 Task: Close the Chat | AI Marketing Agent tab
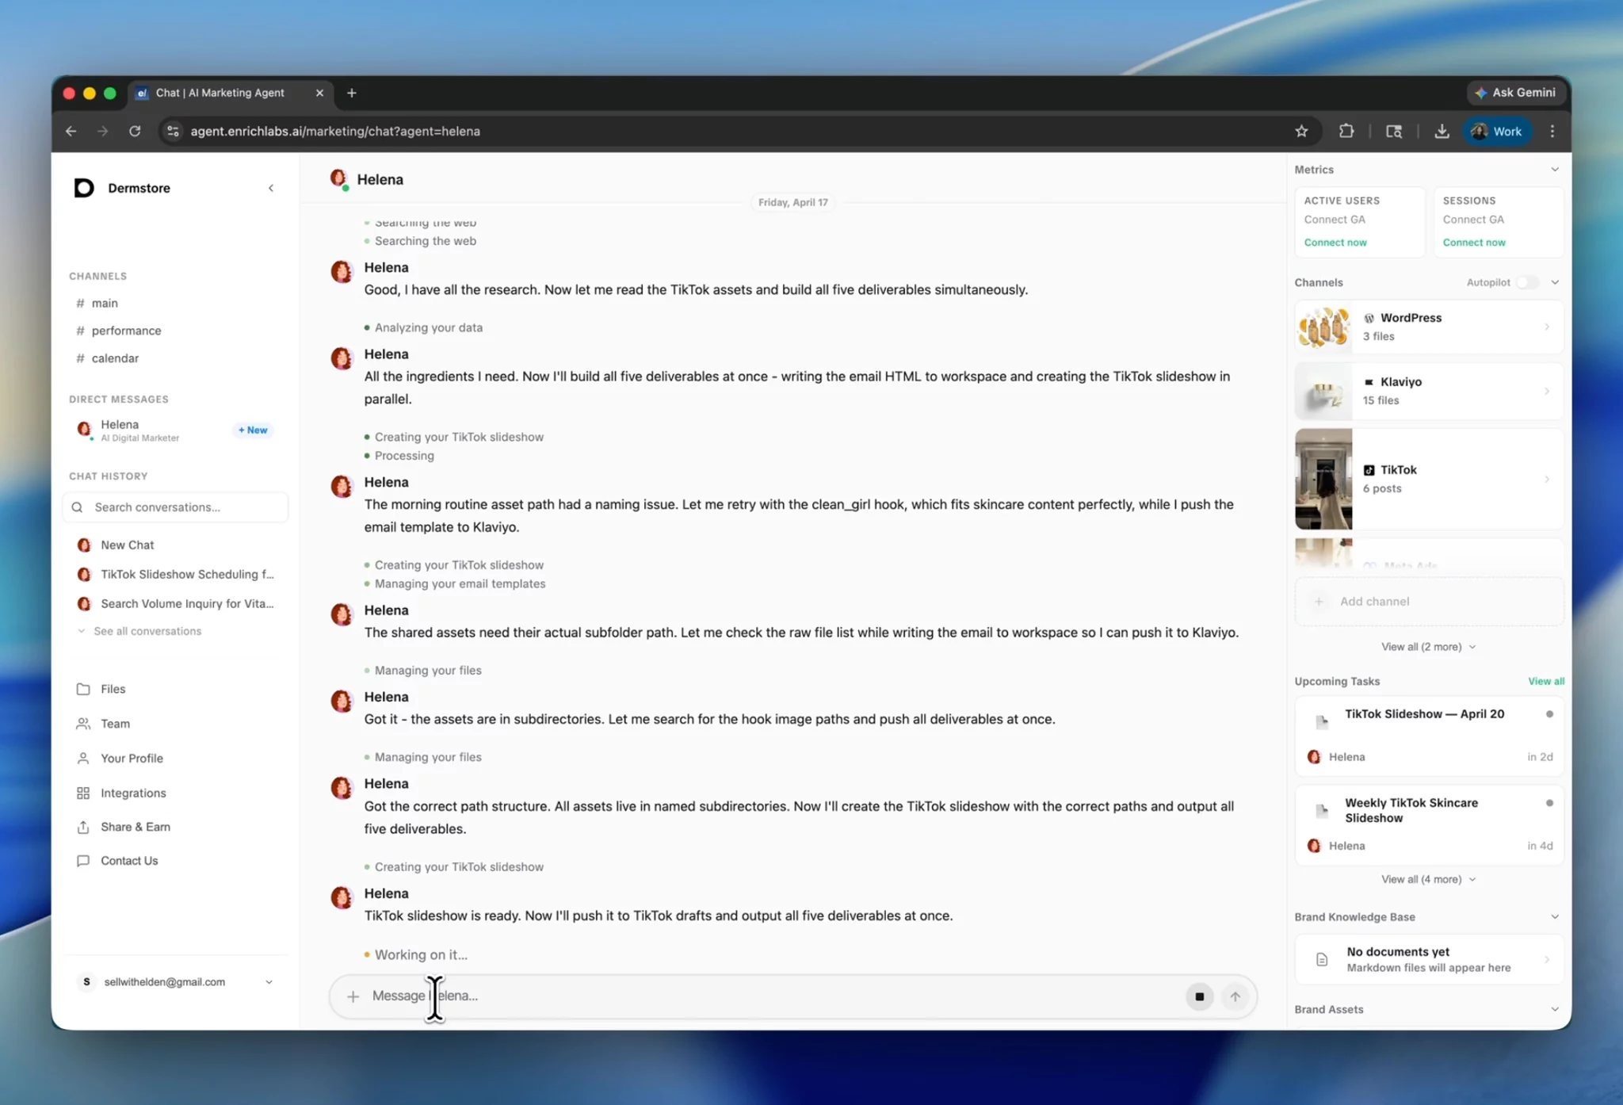319,93
